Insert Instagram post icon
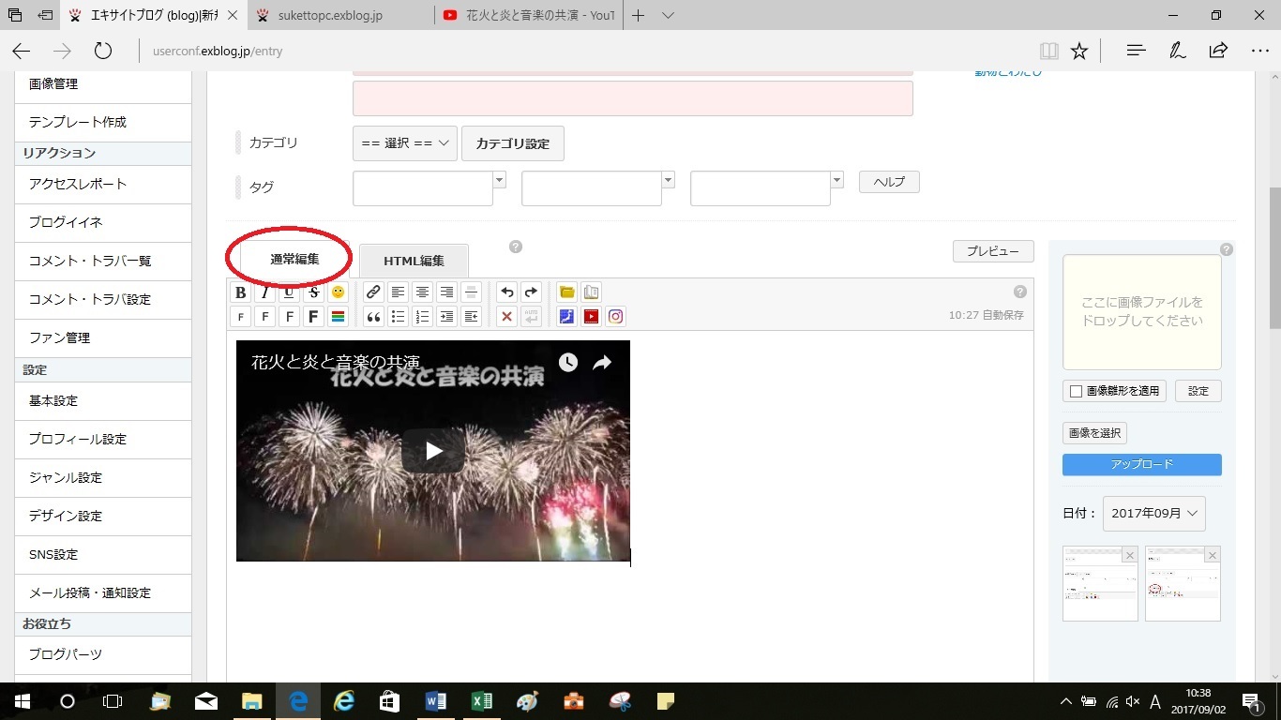Screen dimensions: 1281x720 [x=615, y=317]
